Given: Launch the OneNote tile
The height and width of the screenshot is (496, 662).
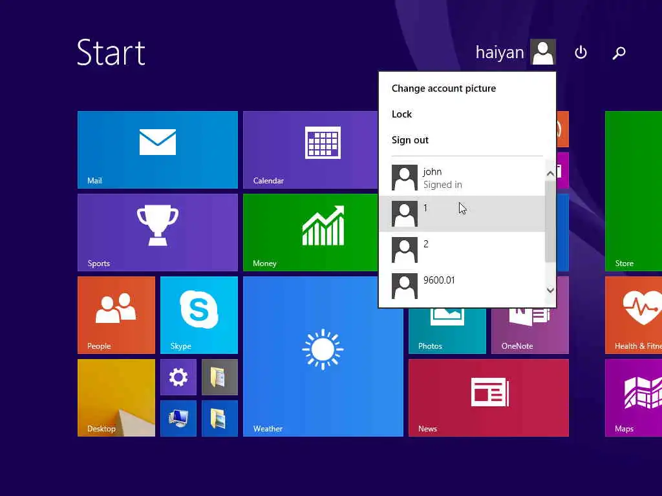Looking at the screenshot, I should pyautogui.click(x=530, y=331).
